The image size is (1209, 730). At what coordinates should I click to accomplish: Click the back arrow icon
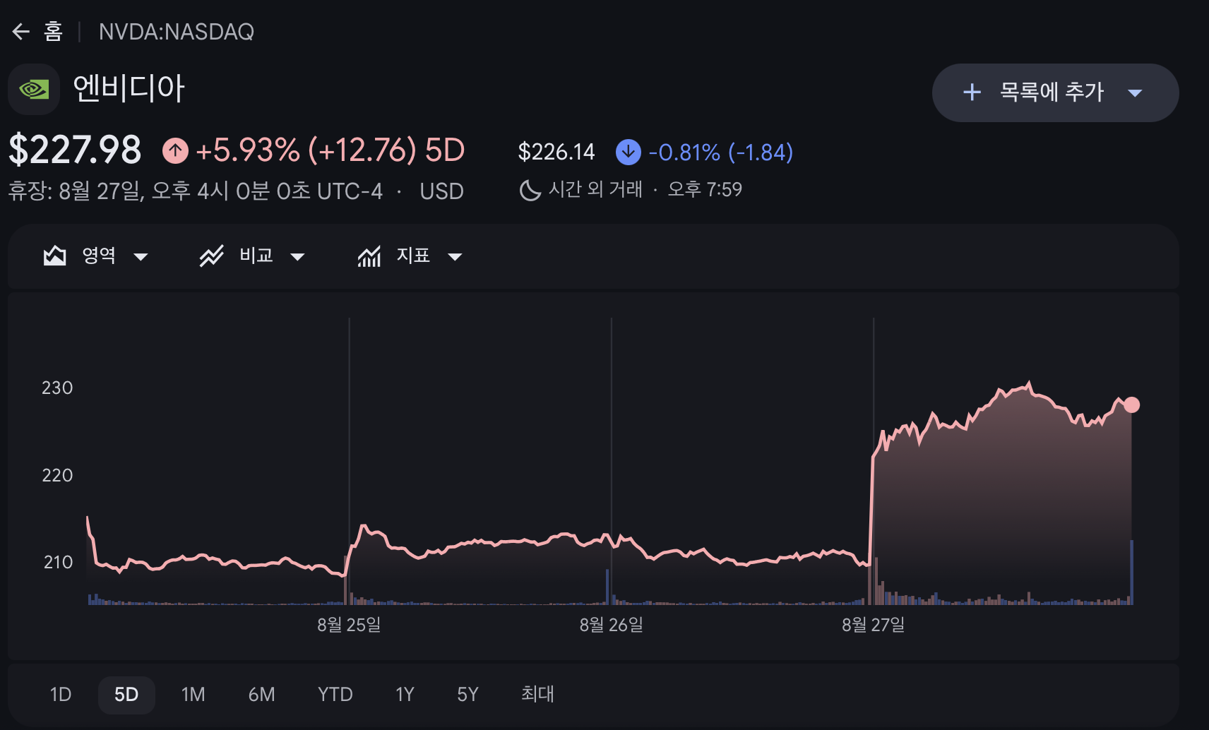tap(20, 32)
